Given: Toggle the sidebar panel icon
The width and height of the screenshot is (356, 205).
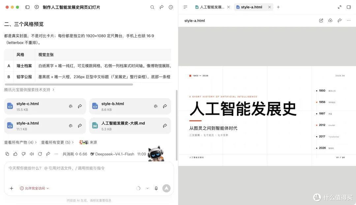Looking at the screenshot, I should [27, 7].
